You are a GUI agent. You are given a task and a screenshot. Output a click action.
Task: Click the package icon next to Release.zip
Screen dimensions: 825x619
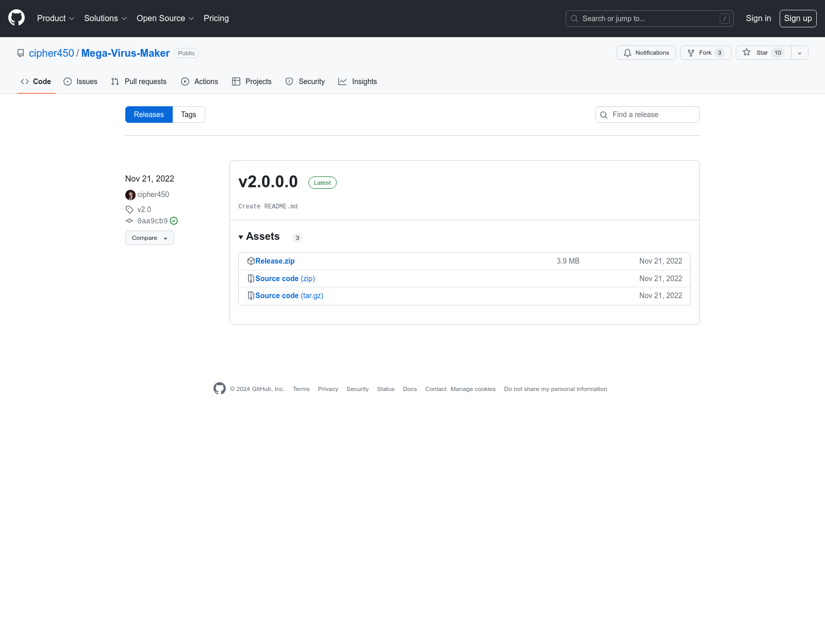point(251,261)
